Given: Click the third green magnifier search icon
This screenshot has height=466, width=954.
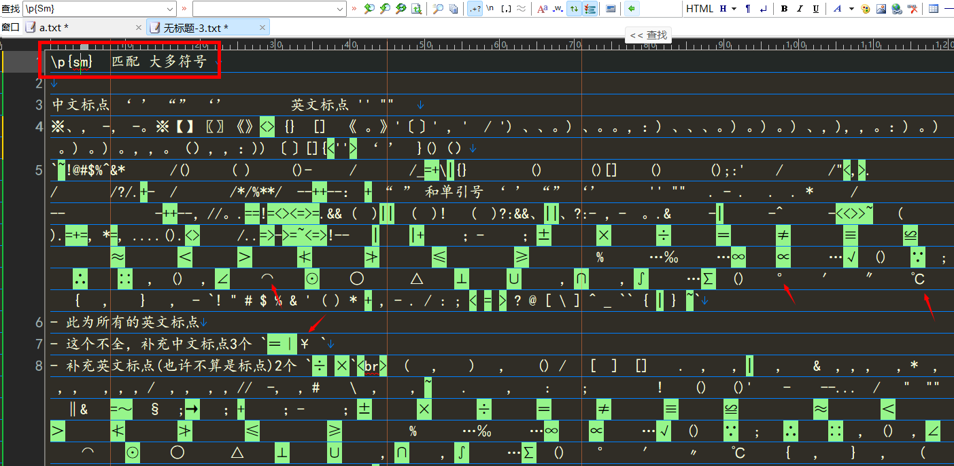Looking at the screenshot, I should pyautogui.click(x=401, y=9).
